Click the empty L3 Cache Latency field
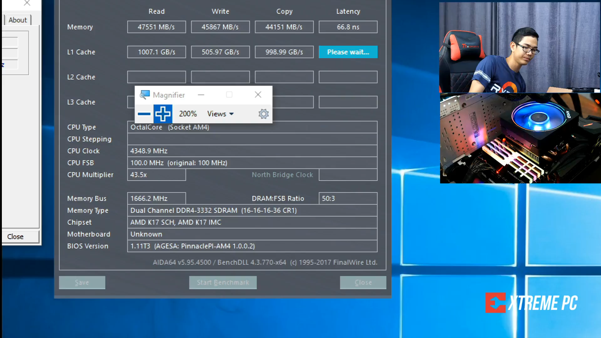Image resolution: width=601 pixels, height=338 pixels. click(348, 102)
